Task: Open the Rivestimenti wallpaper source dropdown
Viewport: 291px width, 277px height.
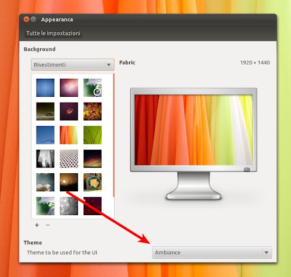Action: point(73,65)
